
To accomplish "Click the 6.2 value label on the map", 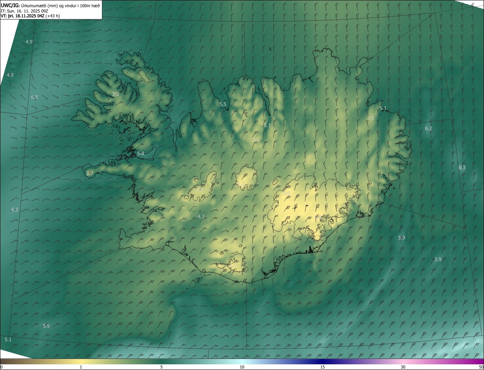I will tap(428, 129).
